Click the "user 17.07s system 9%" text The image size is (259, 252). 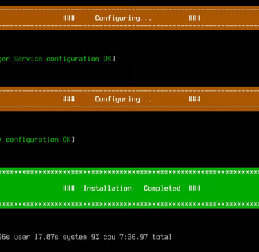57,237
